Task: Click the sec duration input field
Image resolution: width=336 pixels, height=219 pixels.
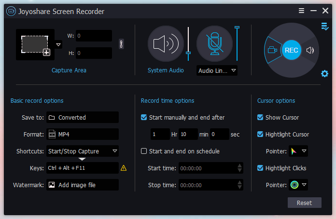Action: point(220,134)
